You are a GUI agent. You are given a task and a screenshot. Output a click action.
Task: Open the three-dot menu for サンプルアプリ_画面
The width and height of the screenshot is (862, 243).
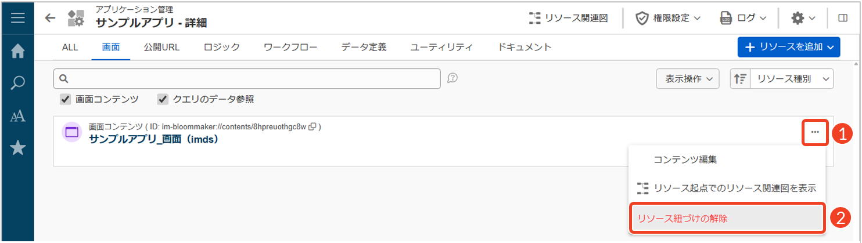point(815,132)
